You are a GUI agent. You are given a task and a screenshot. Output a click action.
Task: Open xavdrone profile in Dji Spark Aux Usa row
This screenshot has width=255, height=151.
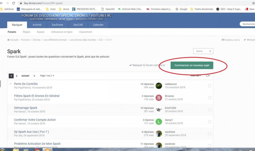(170, 132)
